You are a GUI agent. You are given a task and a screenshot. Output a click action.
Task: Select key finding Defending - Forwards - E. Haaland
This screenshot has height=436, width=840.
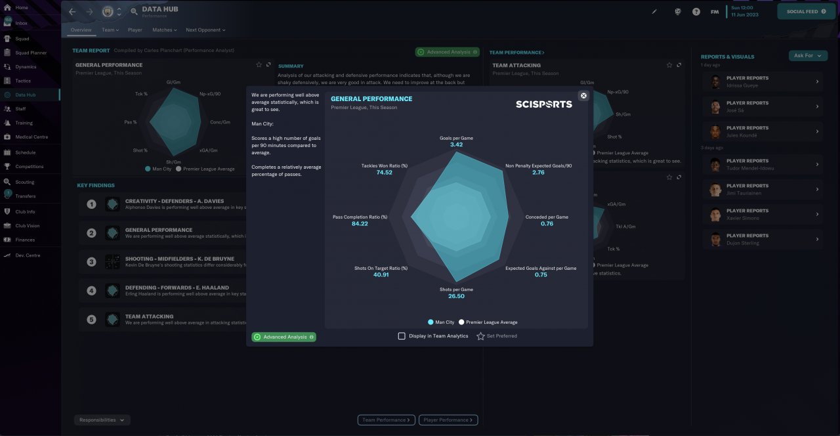tap(164, 290)
